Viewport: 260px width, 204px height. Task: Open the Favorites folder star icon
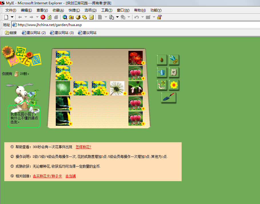72,17
